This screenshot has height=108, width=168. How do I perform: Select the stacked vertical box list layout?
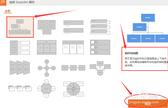(100, 27)
